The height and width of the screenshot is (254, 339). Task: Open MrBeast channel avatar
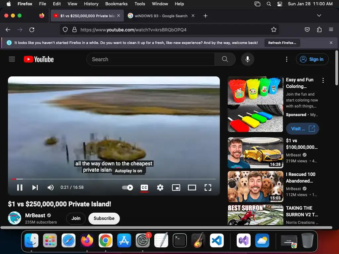[x=15, y=218]
